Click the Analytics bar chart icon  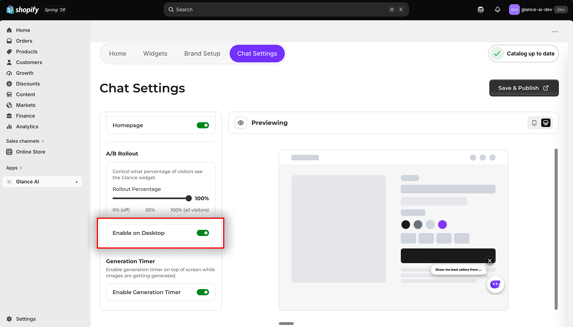pyautogui.click(x=9, y=127)
